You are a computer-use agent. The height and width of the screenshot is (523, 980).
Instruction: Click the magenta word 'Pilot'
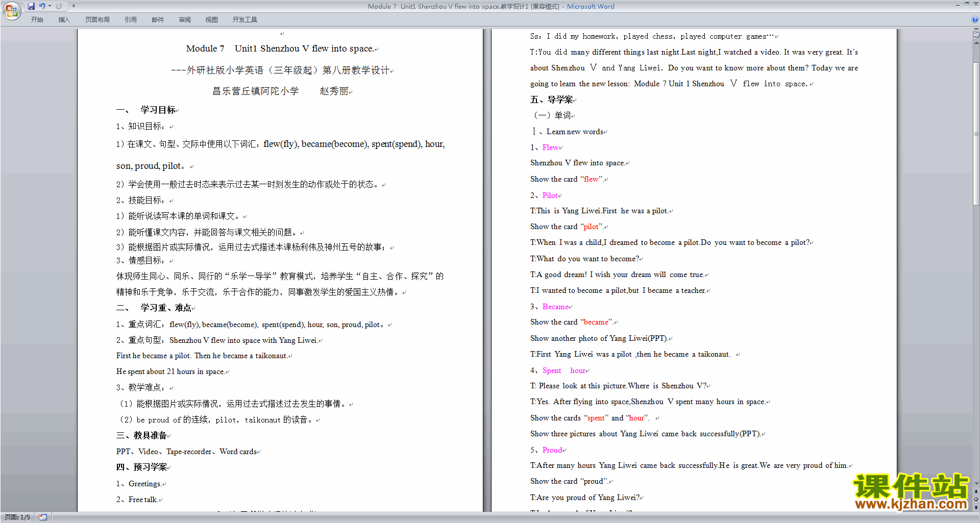[x=550, y=195]
